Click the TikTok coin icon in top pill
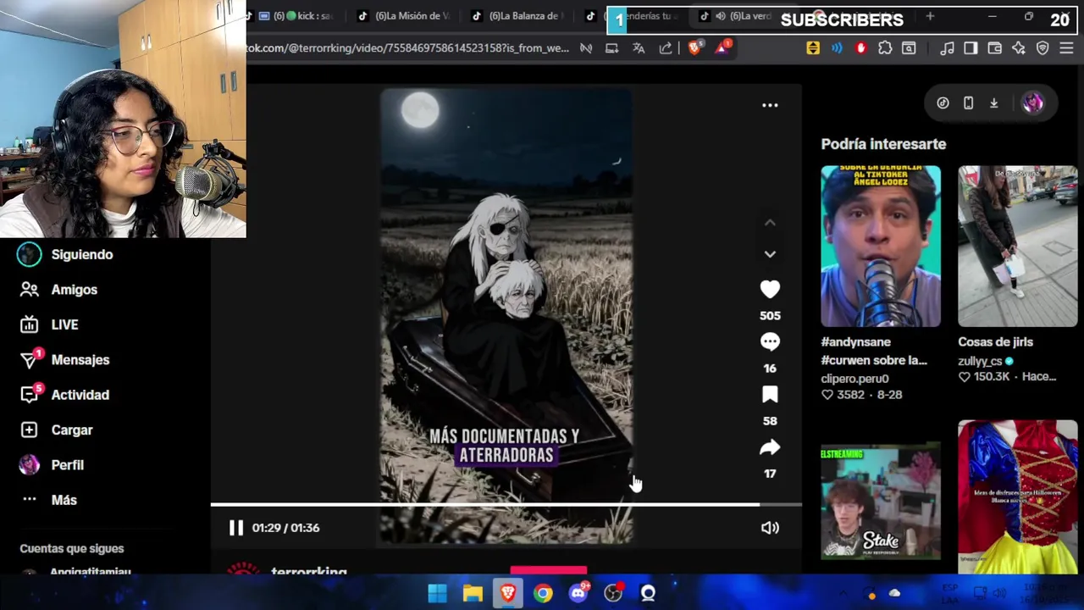 (x=943, y=103)
